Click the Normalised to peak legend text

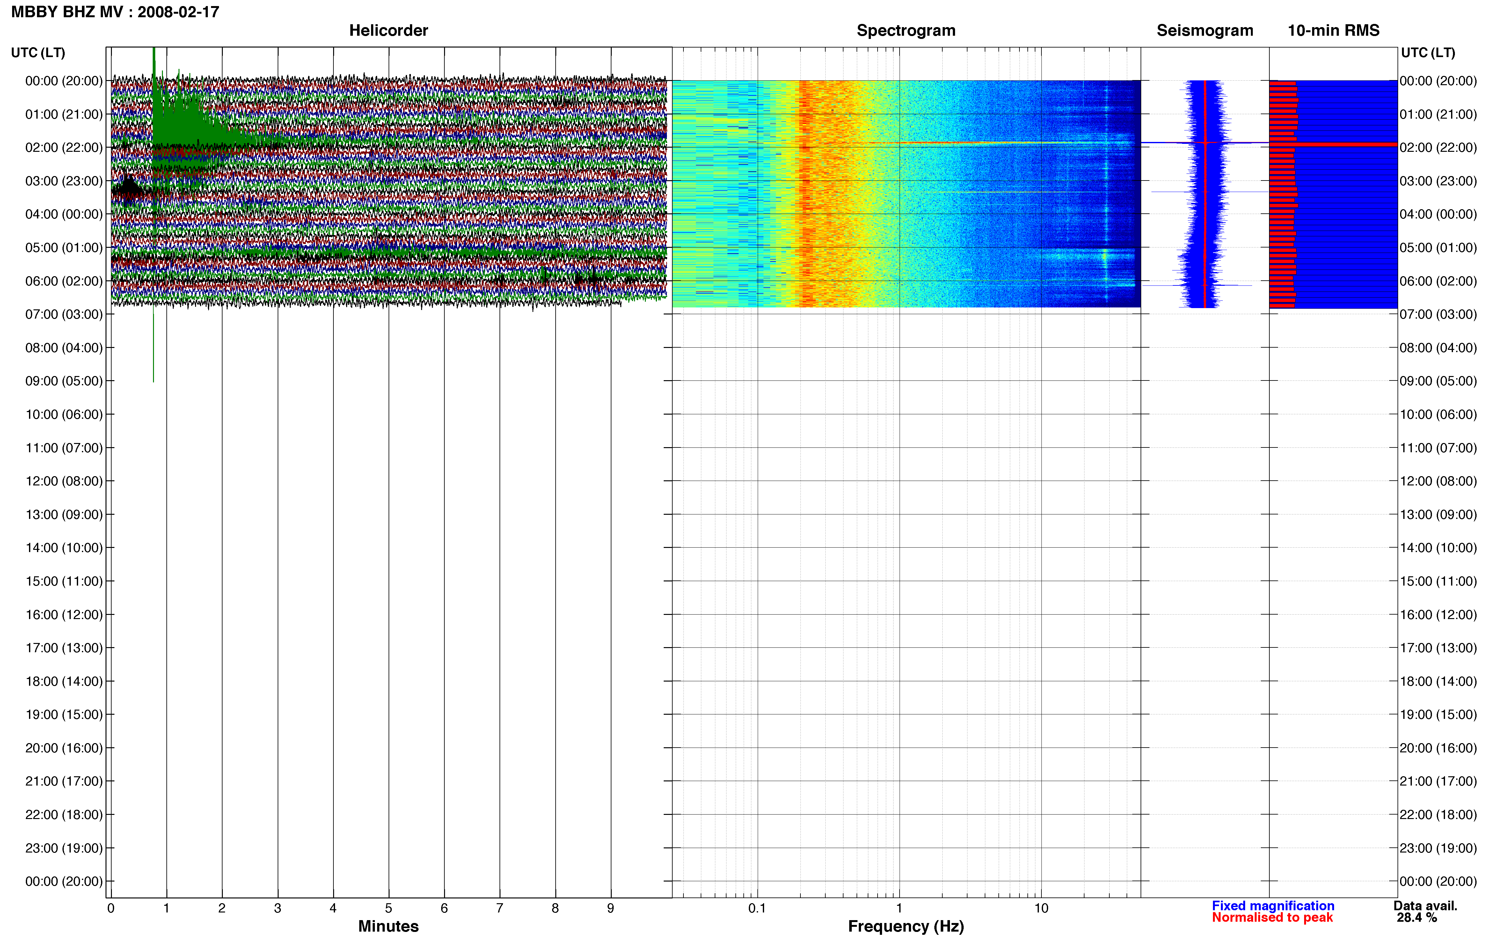pos(1272,918)
